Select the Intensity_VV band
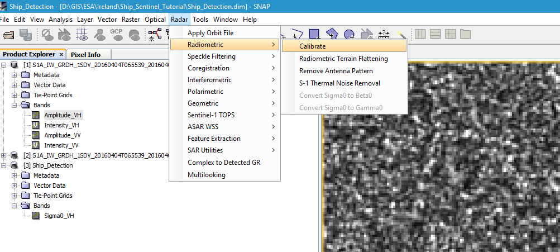 pos(61,145)
